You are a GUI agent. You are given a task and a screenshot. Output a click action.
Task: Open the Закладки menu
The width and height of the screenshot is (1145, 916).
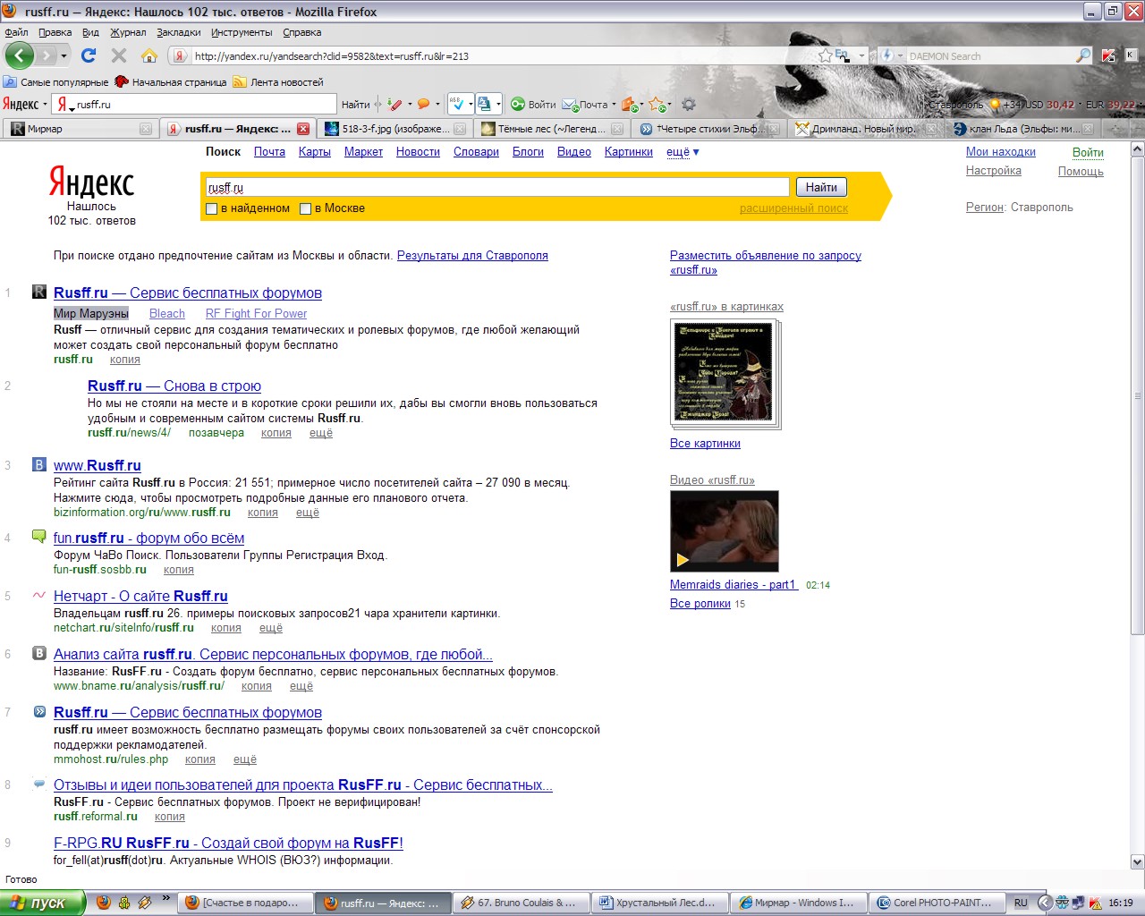pyautogui.click(x=178, y=32)
